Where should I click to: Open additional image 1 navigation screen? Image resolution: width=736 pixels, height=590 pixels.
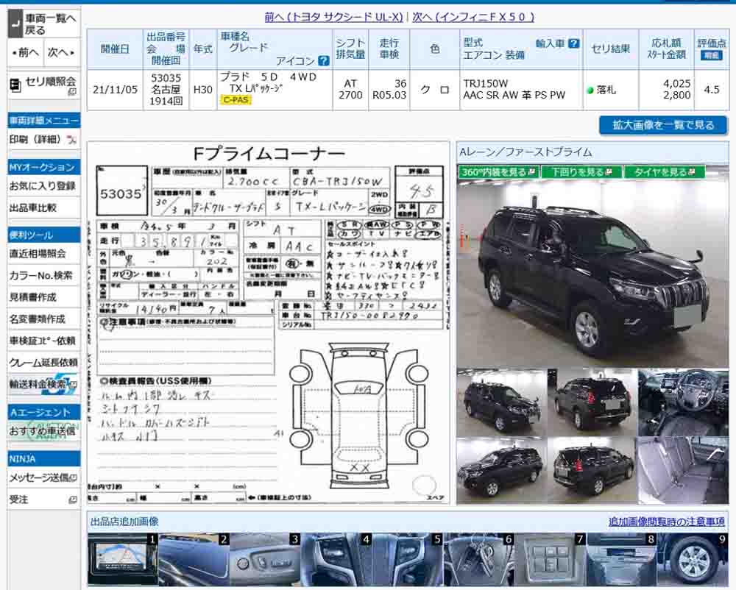click(x=123, y=560)
